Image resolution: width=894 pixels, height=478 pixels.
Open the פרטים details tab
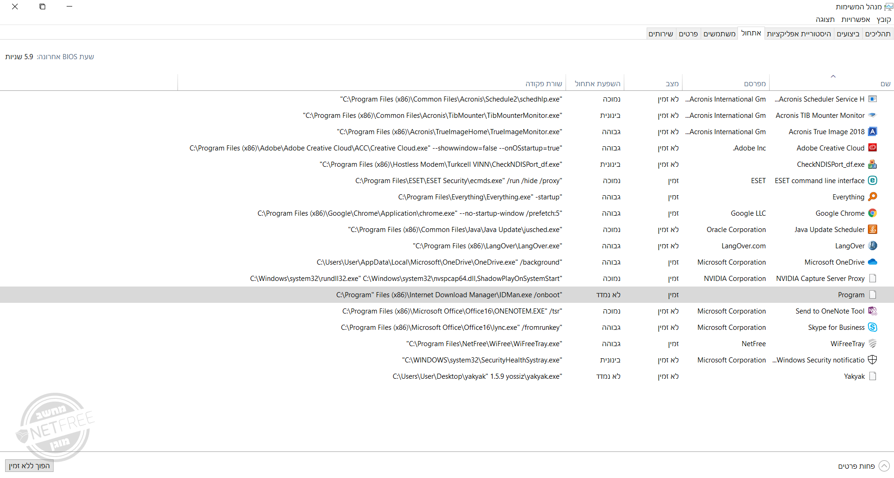pos(688,34)
